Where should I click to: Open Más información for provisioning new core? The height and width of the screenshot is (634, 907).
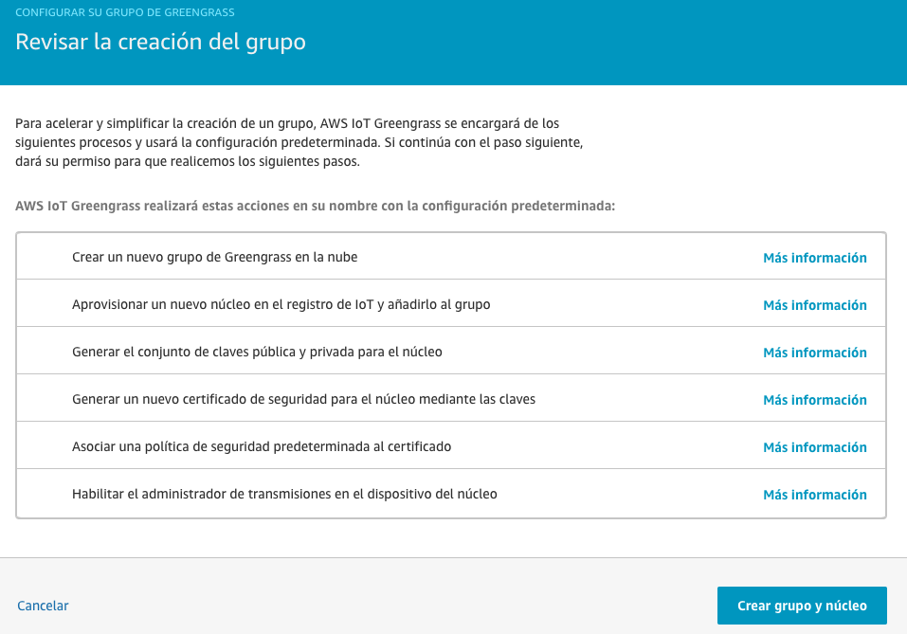[x=814, y=305]
